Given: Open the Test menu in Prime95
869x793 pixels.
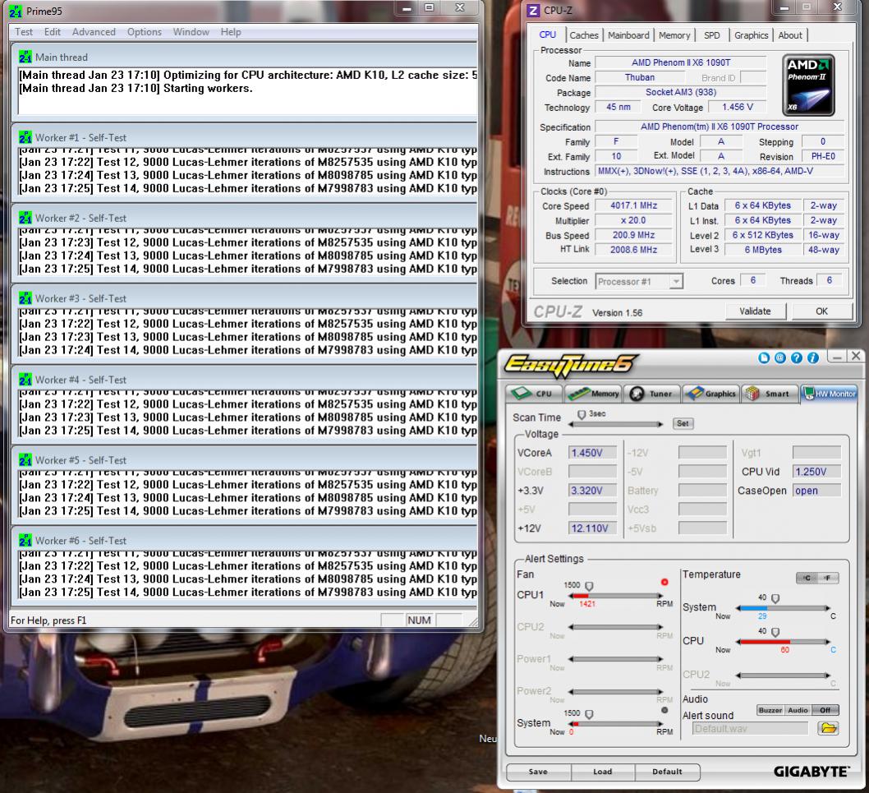Looking at the screenshot, I should (23, 31).
